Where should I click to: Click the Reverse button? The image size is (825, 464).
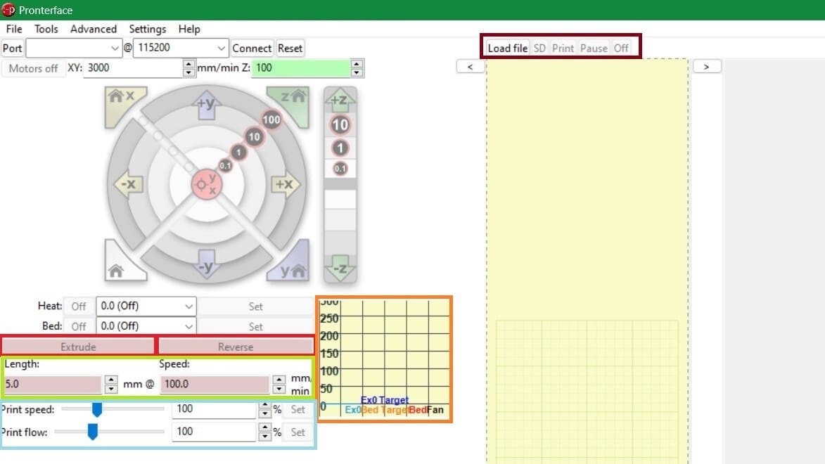(x=236, y=347)
